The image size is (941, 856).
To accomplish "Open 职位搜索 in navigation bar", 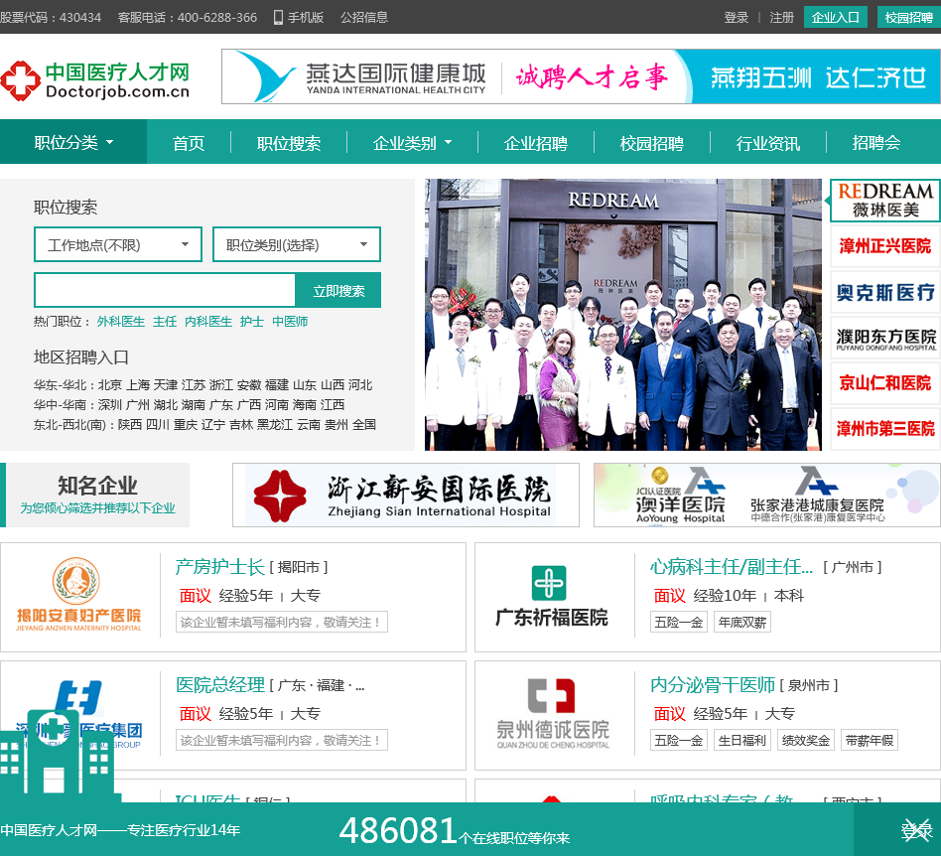I will click(289, 143).
